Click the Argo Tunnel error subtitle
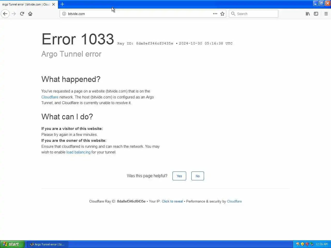The image size is (331, 248). tap(71, 54)
